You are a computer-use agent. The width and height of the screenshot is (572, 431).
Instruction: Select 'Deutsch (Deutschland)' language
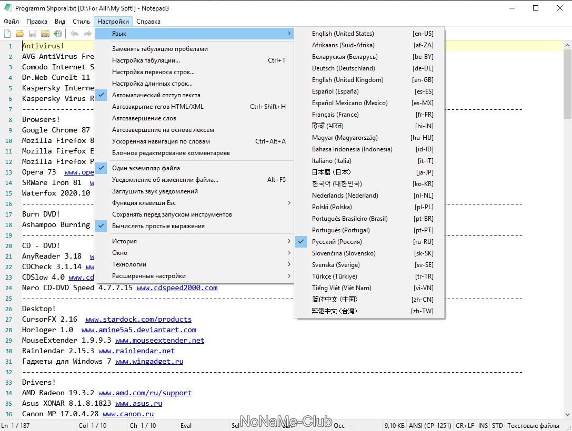(x=343, y=68)
